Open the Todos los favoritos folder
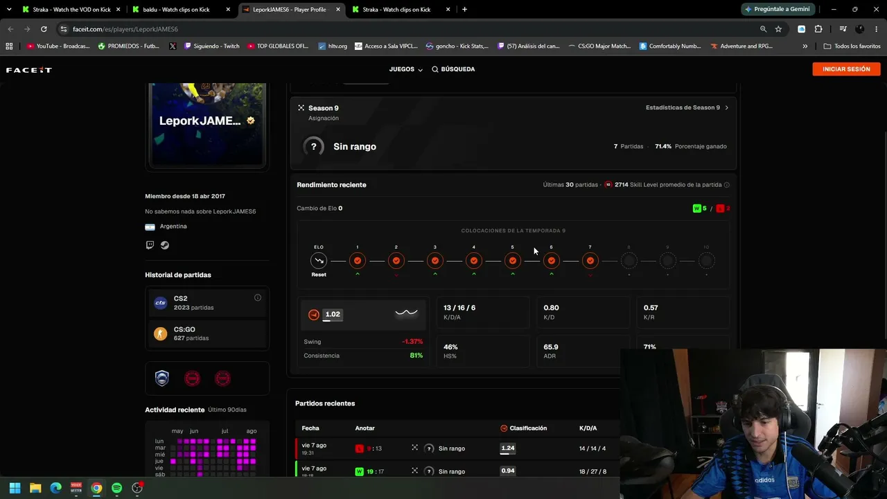The width and height of the screenshot is (887, 499). (x=852, y=46)
